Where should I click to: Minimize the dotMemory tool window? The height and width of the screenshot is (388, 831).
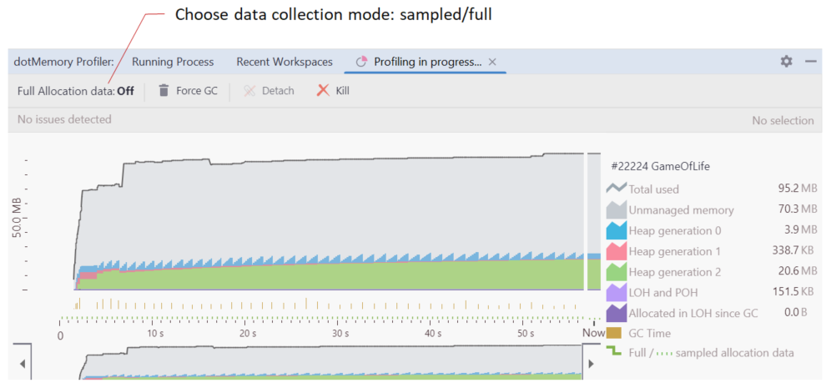(810, 62)
